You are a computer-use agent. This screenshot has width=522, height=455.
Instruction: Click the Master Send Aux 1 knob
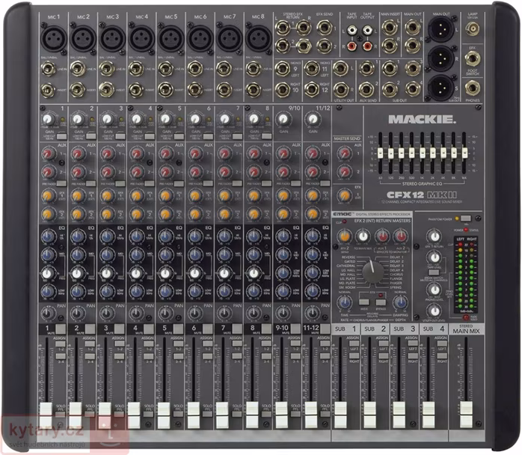coord(345,153)
